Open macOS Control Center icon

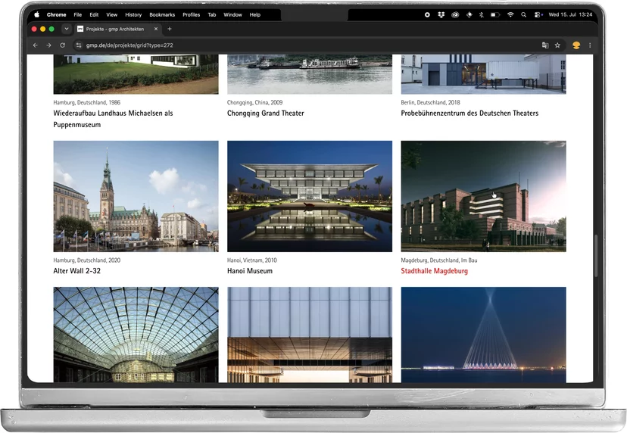[538, 14]
